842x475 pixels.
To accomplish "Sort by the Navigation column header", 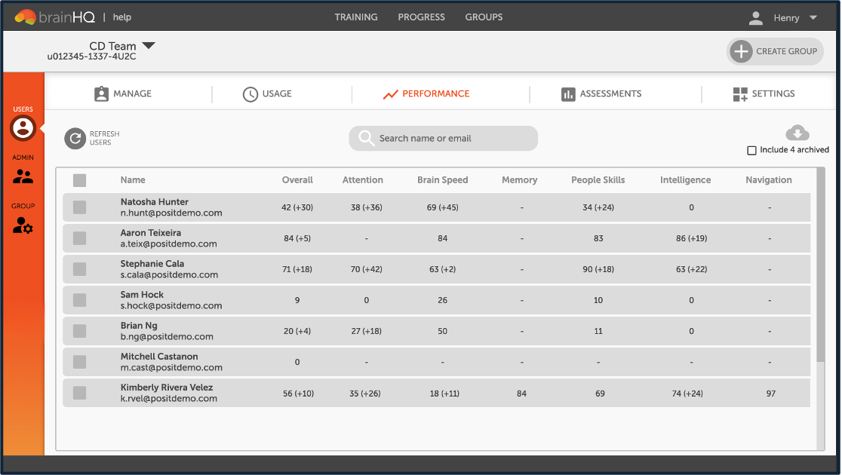I will (x=768, y=179).
